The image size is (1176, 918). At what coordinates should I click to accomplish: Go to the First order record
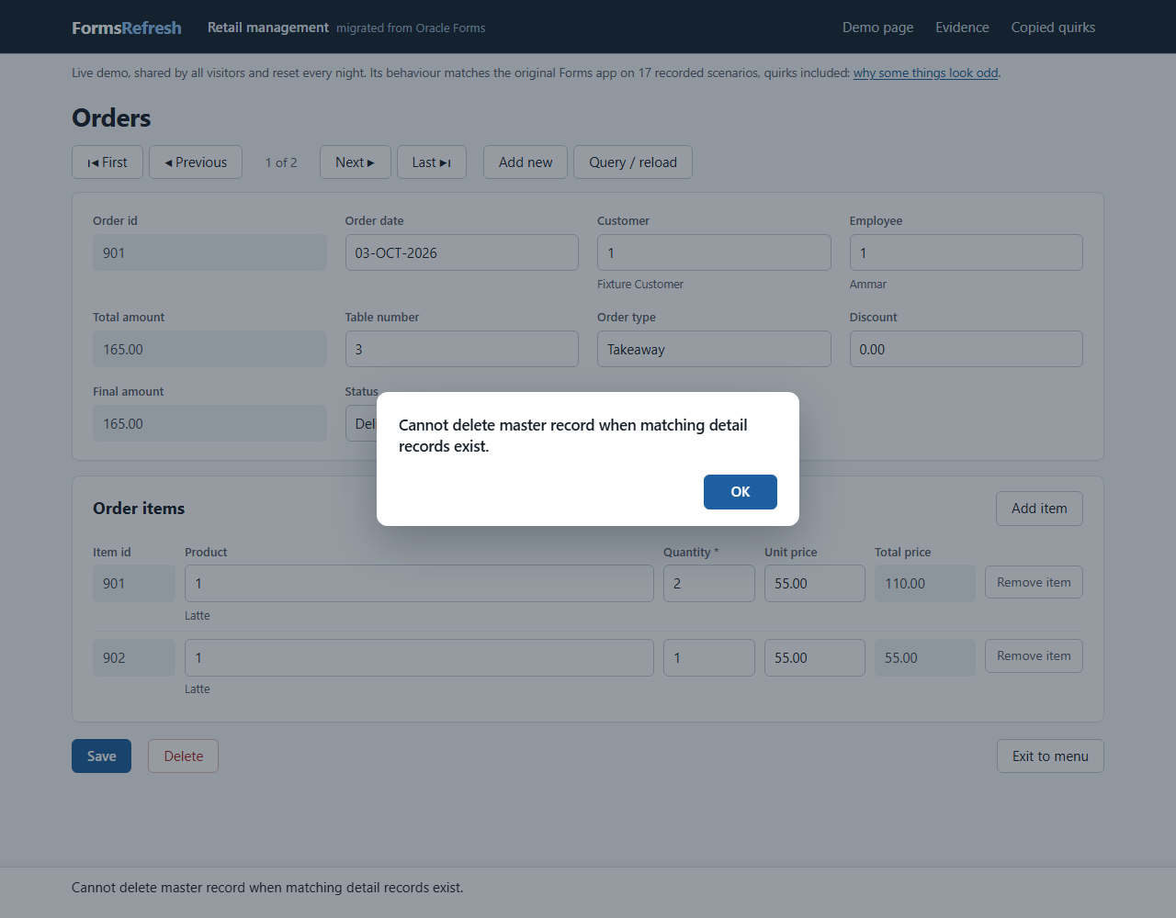click(x=107, y=162)
